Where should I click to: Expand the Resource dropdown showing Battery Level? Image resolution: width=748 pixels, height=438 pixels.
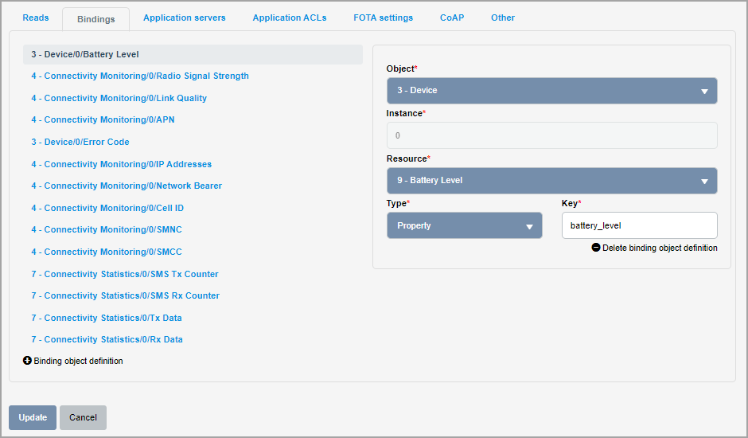pos(552,181)
